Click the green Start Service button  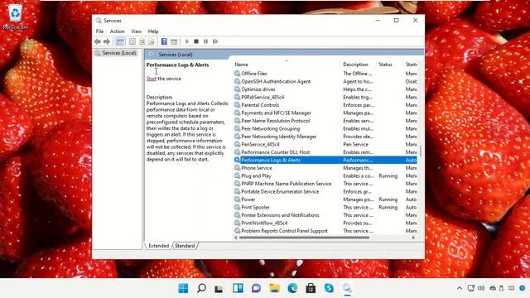(x=187, y=41)
